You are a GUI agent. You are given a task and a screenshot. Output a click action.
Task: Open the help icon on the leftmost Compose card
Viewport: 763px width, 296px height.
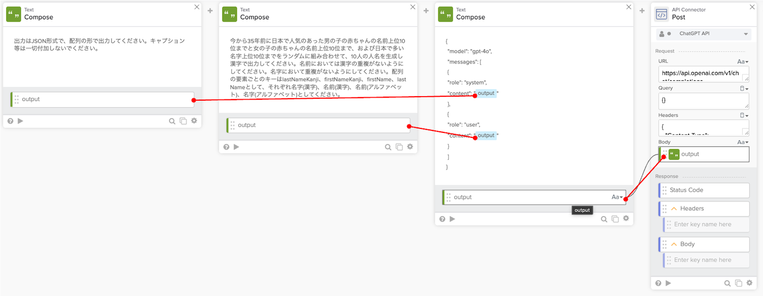tap(10, 121)
